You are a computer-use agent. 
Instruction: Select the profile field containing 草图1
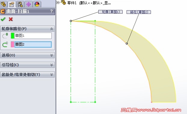pos(33,36)
